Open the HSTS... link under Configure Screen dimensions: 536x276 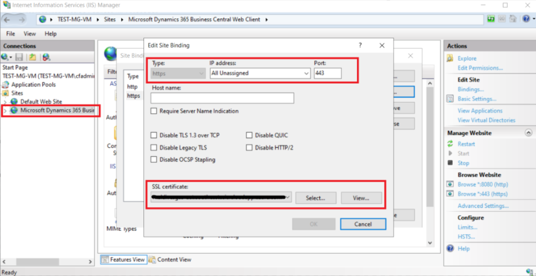point(466,237)
